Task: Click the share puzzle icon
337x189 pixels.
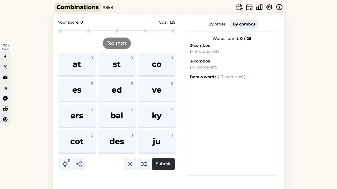Action: [x=79, y=164]
